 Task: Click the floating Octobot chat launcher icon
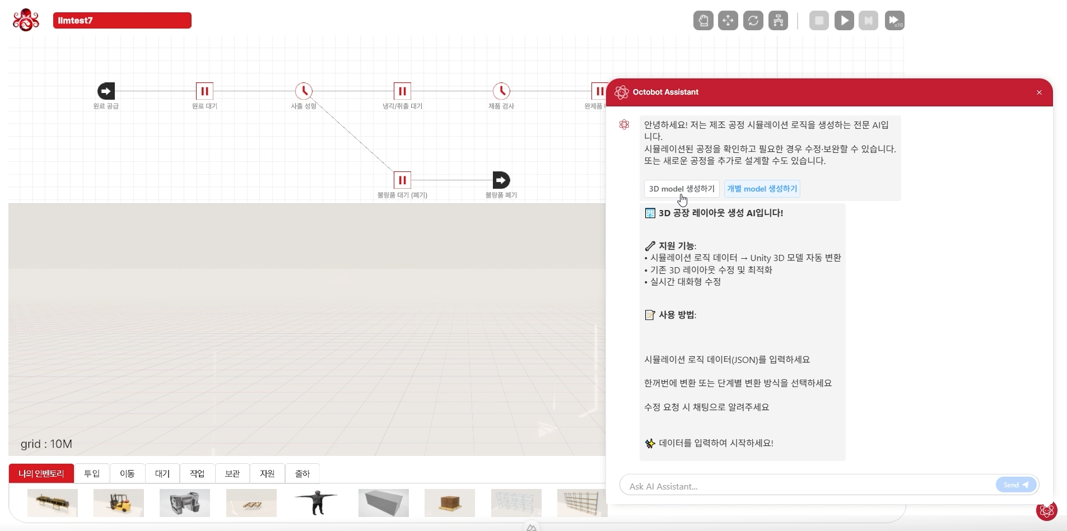click(x=1046, y=510)
